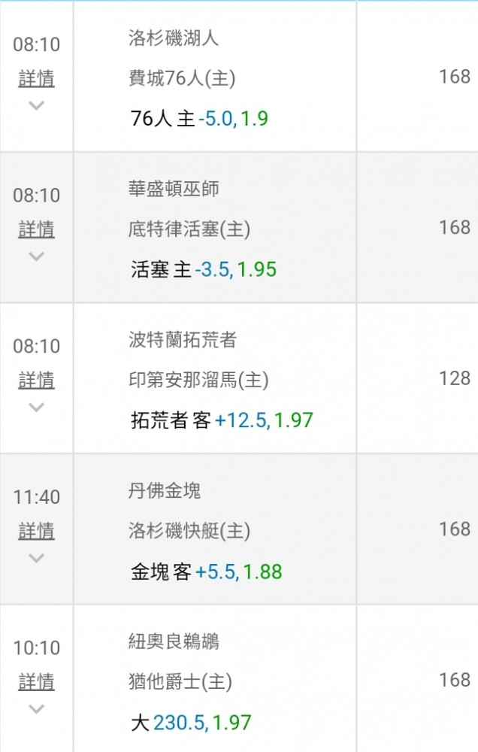Viewport: 478px width, 752px height.
Task: Expand chevron under 紐奧良鵜鶘 game row
Action: [x=36, y=708]
